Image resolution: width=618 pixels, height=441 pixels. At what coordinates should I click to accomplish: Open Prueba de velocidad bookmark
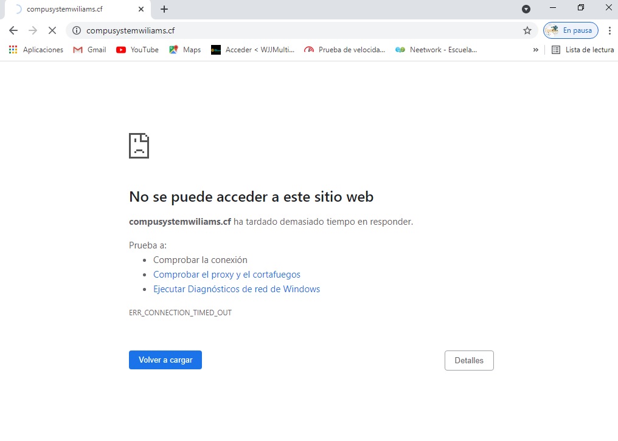(x=345, y=50)
